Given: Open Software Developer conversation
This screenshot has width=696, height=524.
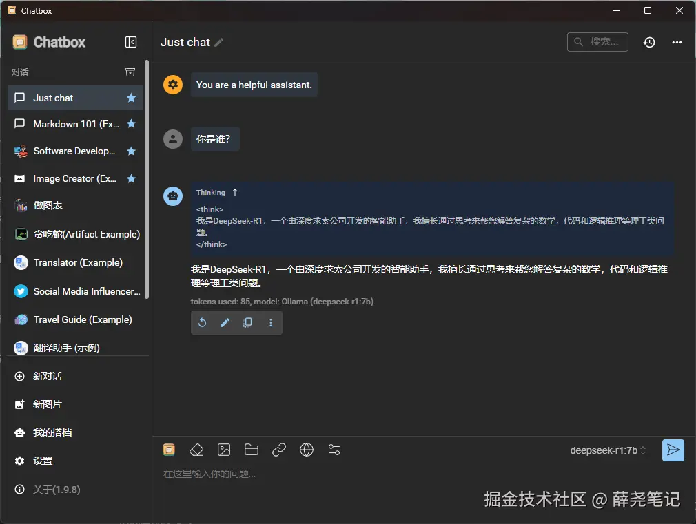Looking at the screenshot, I should click(x=76, y=151).
